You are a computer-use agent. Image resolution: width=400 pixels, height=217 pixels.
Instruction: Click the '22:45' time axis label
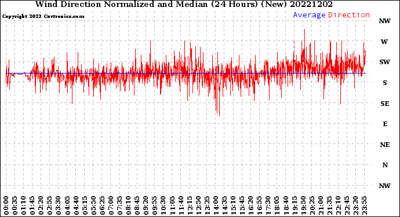[347, 205]
